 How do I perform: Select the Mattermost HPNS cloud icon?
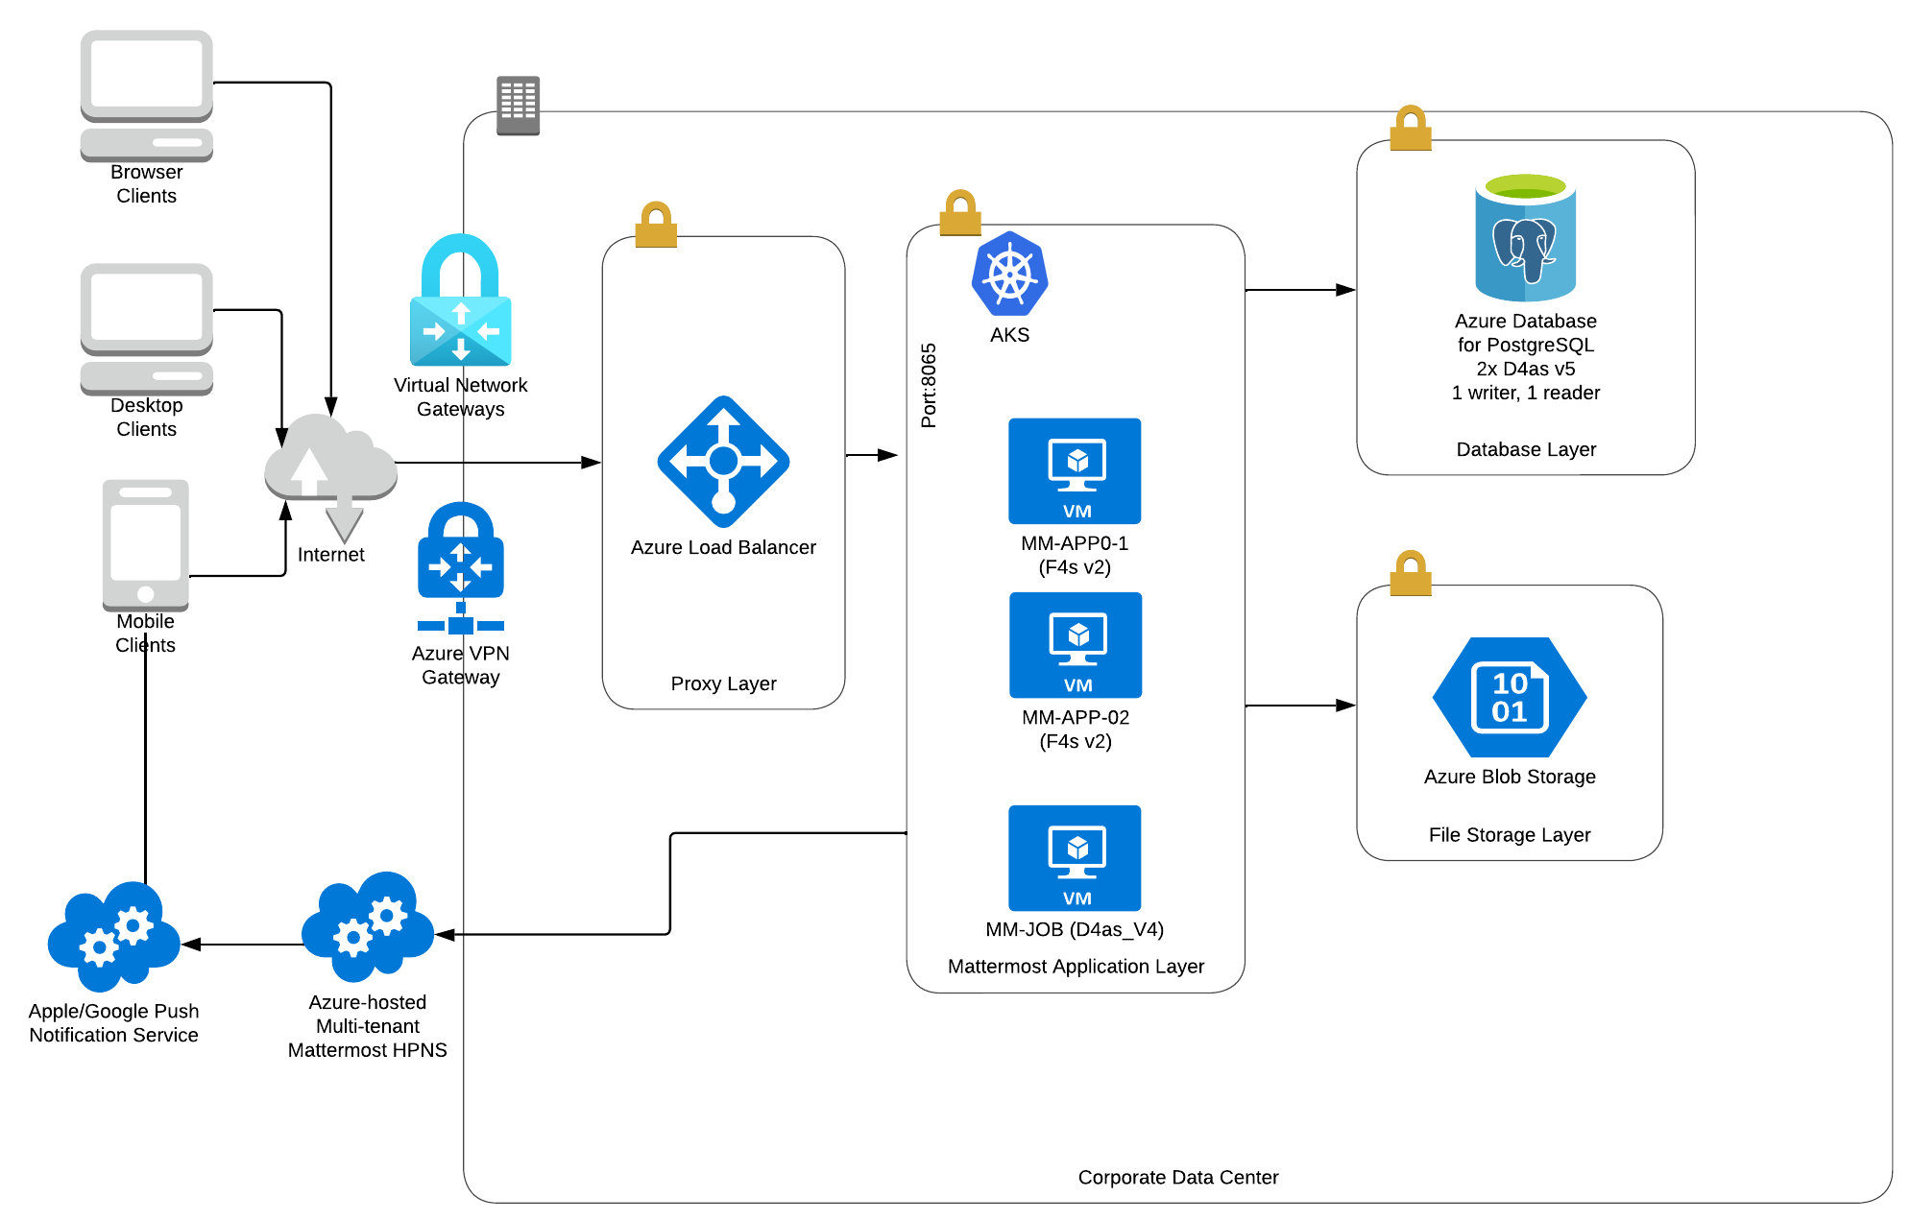pyautogui.click(x=367, y=927)
